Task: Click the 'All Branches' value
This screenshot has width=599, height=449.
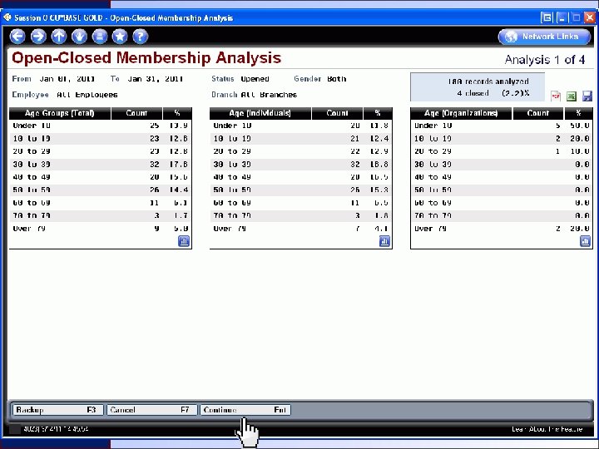Action: click(x=269, y=95)
